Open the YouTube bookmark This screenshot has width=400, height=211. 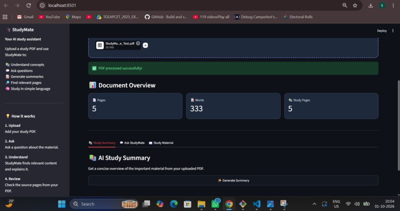click(x=49, y=17)
